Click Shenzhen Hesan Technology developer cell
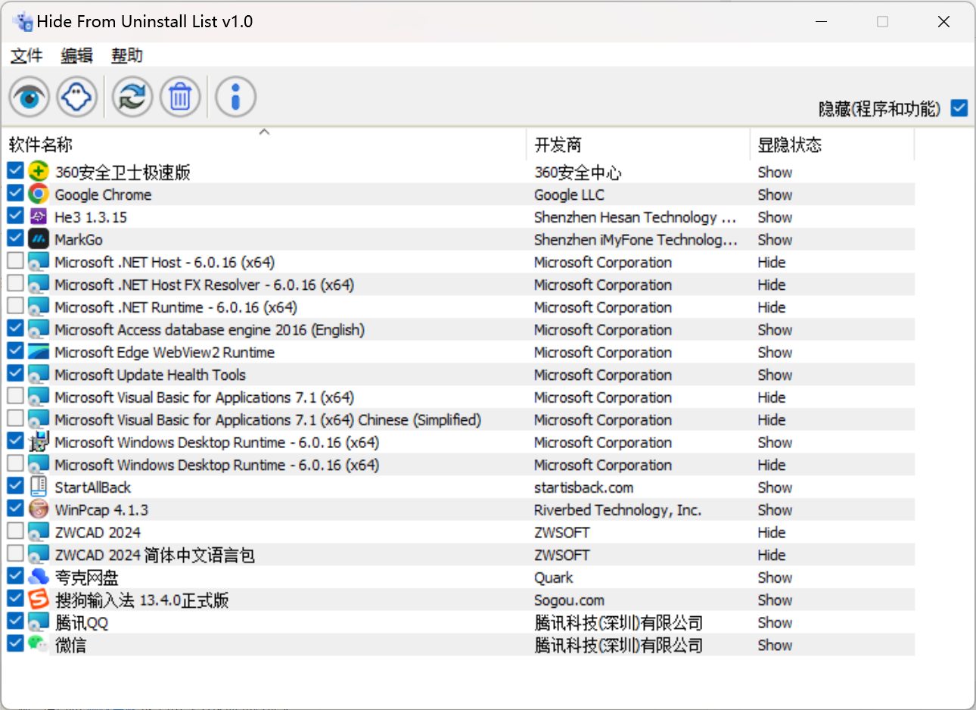The image size is (976, 710). [x=635, y=217]
